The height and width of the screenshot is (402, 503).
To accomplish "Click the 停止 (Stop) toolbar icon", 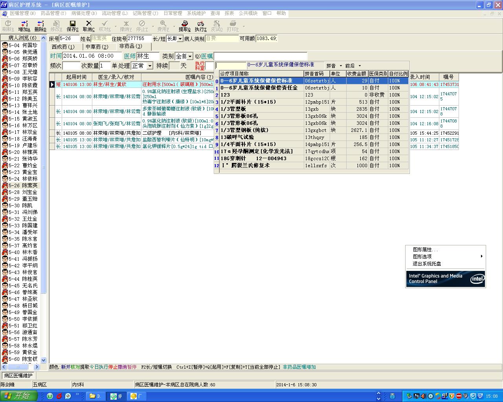I will [142, 26].
